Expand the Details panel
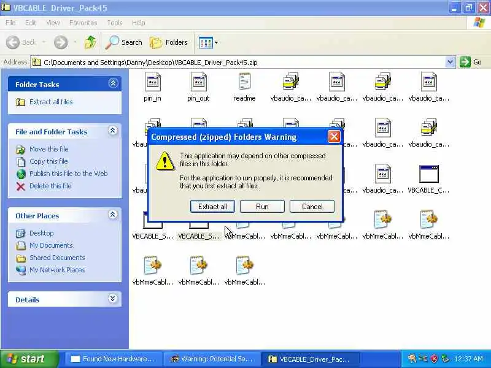The width and height of the screenshot is (491, 368). [113, 299]
